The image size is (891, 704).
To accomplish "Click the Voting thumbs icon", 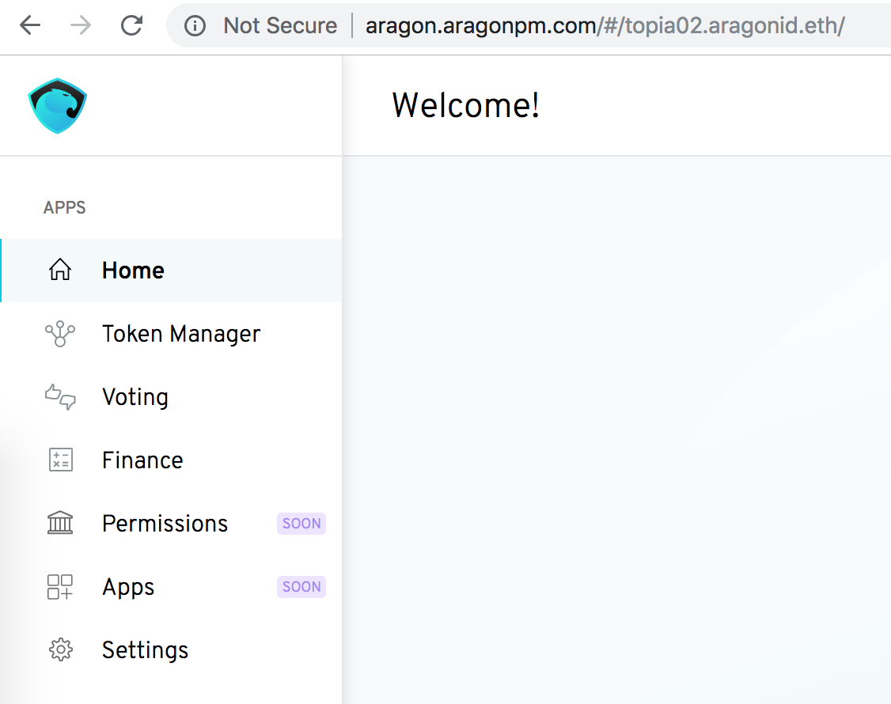I will pos(59,396).
